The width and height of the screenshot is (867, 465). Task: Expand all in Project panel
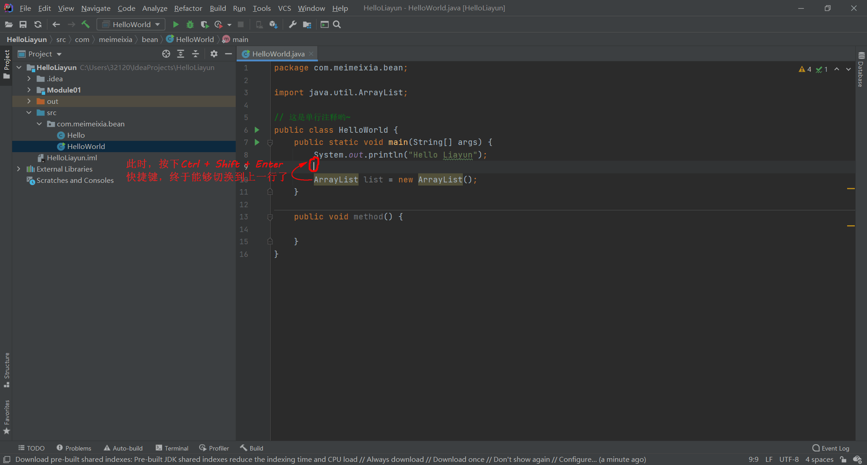tap(181, 54)
